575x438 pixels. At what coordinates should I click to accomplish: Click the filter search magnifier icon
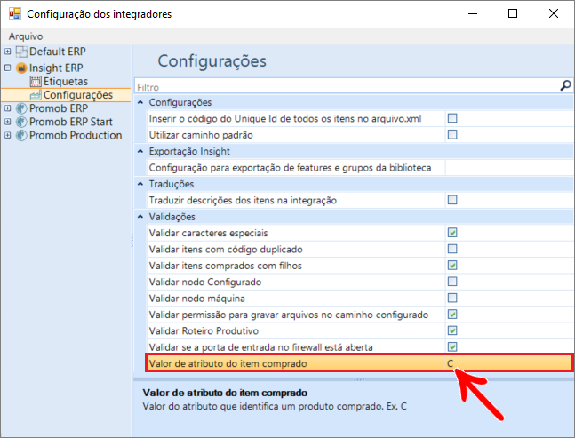(565, 85)
